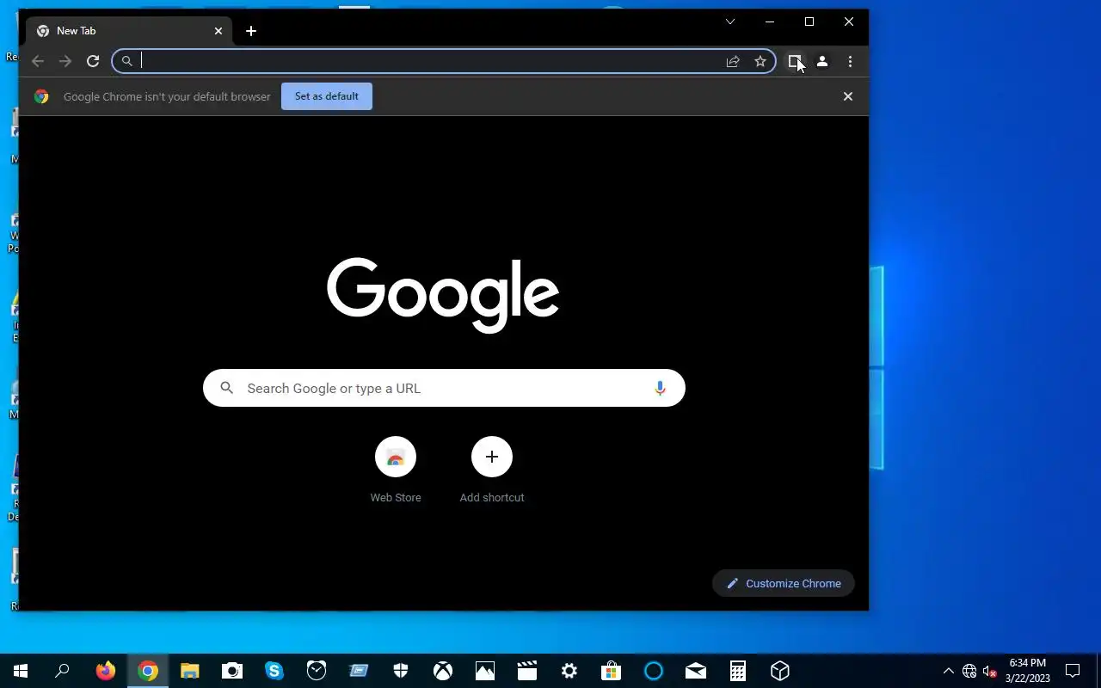Launch Firefox from the taskbar
The width and height of the screenshot is (1101, 688).
pos(106,671)
